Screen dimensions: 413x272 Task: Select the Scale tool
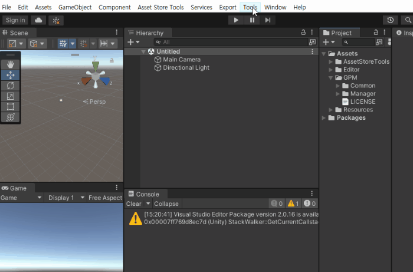pos(11,96)
